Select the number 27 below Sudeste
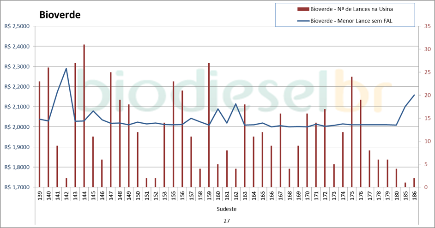Image resolution: width=435 pixels, height=228 pixels. pyautogui.click(x=227, y=221)
